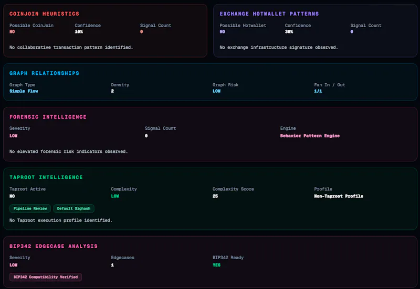Click the Density value 2

point(112,91)
